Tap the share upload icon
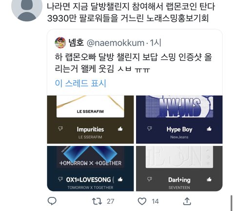The height and width of the screenshot is (211, 234). click(187, 201)
